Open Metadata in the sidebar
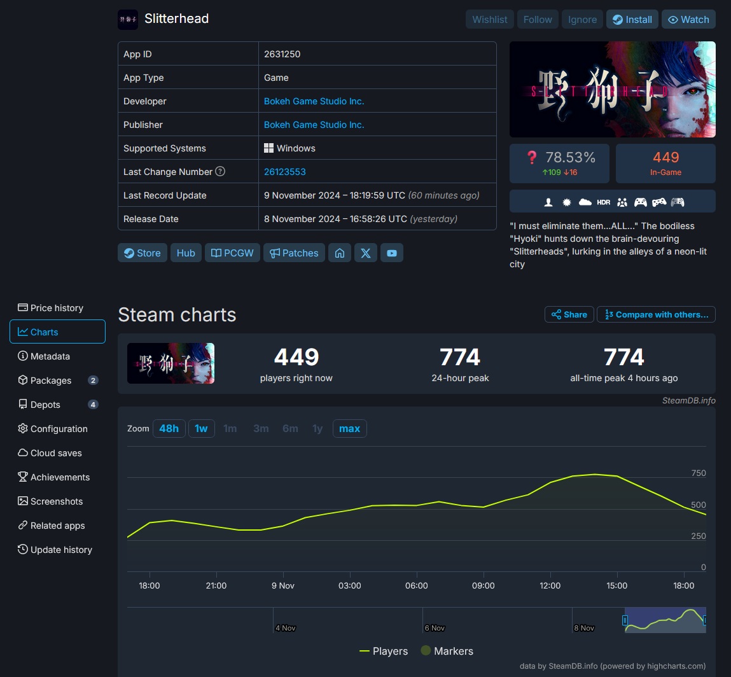This screenshot has height=677, width=731. [x=57, y=356]
